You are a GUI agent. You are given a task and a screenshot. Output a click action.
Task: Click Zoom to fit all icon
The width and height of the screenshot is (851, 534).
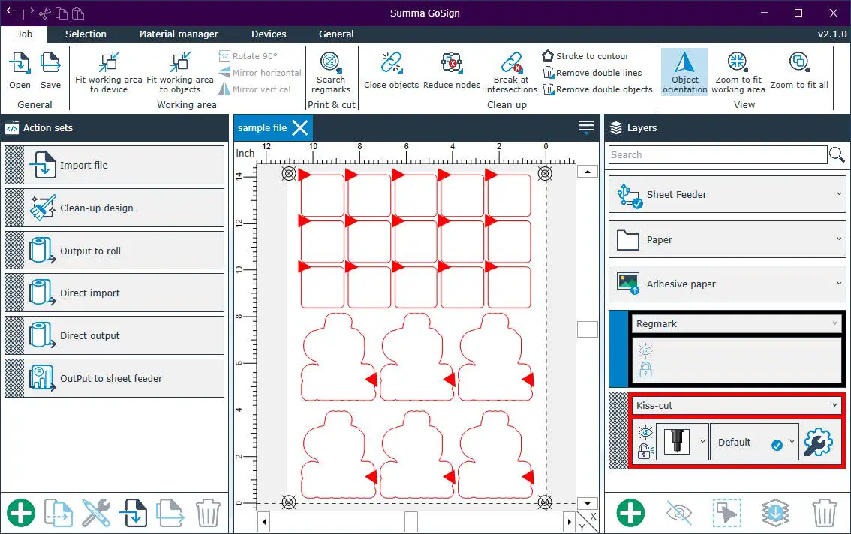pyautogui.click(x=798, y=62)
